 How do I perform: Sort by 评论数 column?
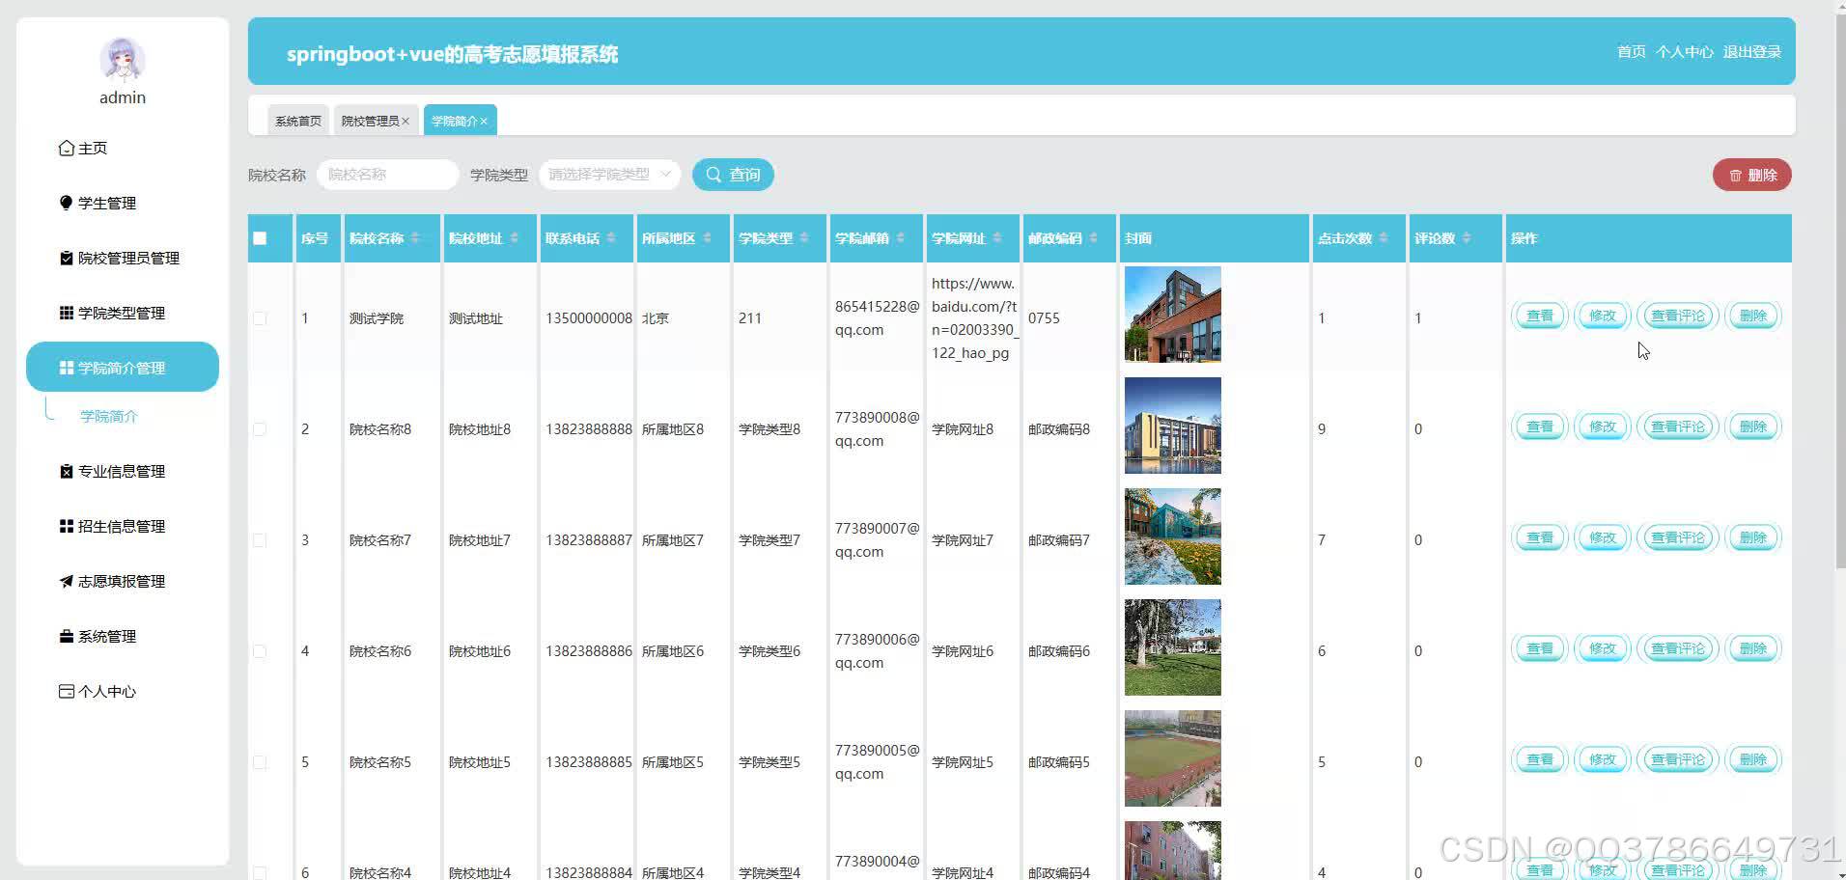click(x=1467, y=238)
